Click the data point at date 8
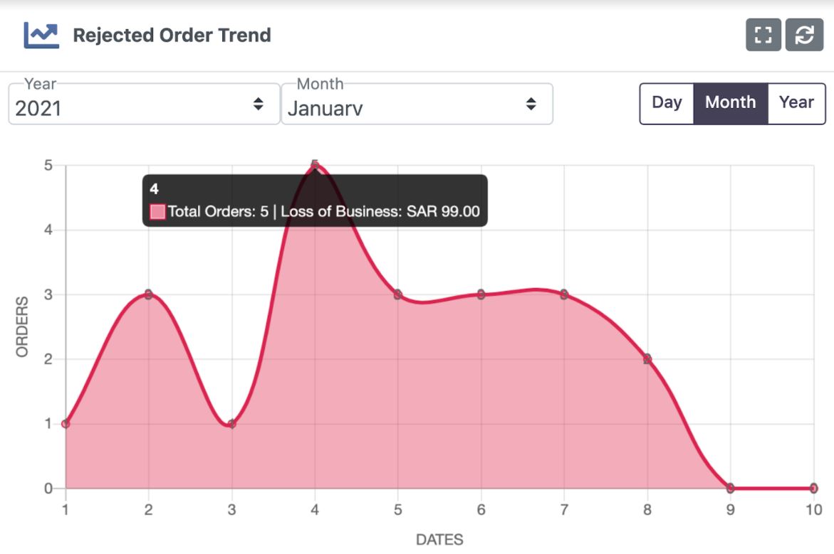834x554 pixels. tap(647, 359)
